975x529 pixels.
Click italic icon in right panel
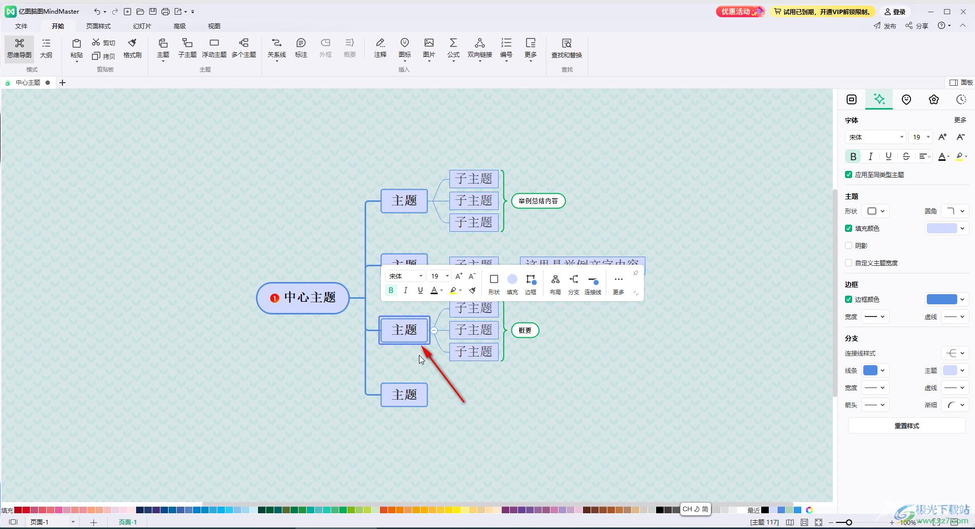point(870,156)
